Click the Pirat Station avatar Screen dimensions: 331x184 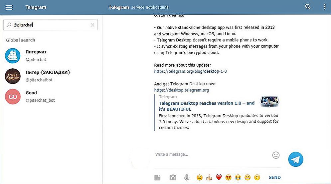13,76
